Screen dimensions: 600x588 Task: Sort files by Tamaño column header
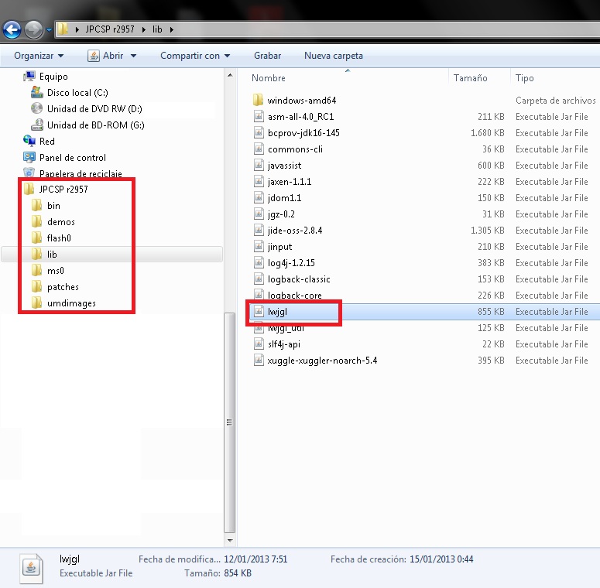click(470, 78)
